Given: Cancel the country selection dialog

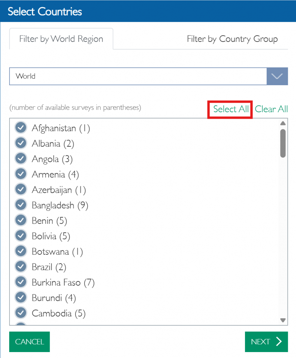Looking at the screenshot, I should click(29, 342).
